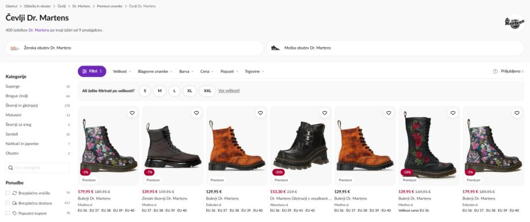This screenshot has width=530, height=222.
Task: Open the Filtri button
Action: [x=92, y=71]
